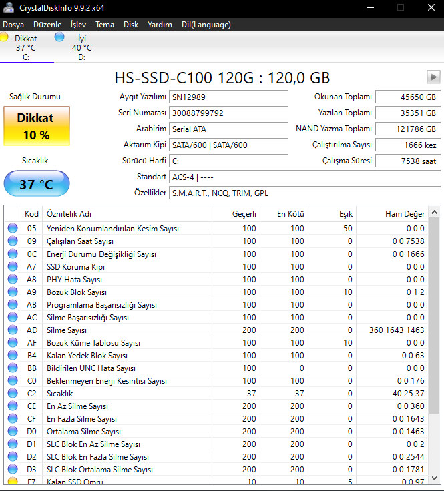Screen dimensions: 444x491
Task: Click the status icon for attribute AC
Action: pos(13,317)
